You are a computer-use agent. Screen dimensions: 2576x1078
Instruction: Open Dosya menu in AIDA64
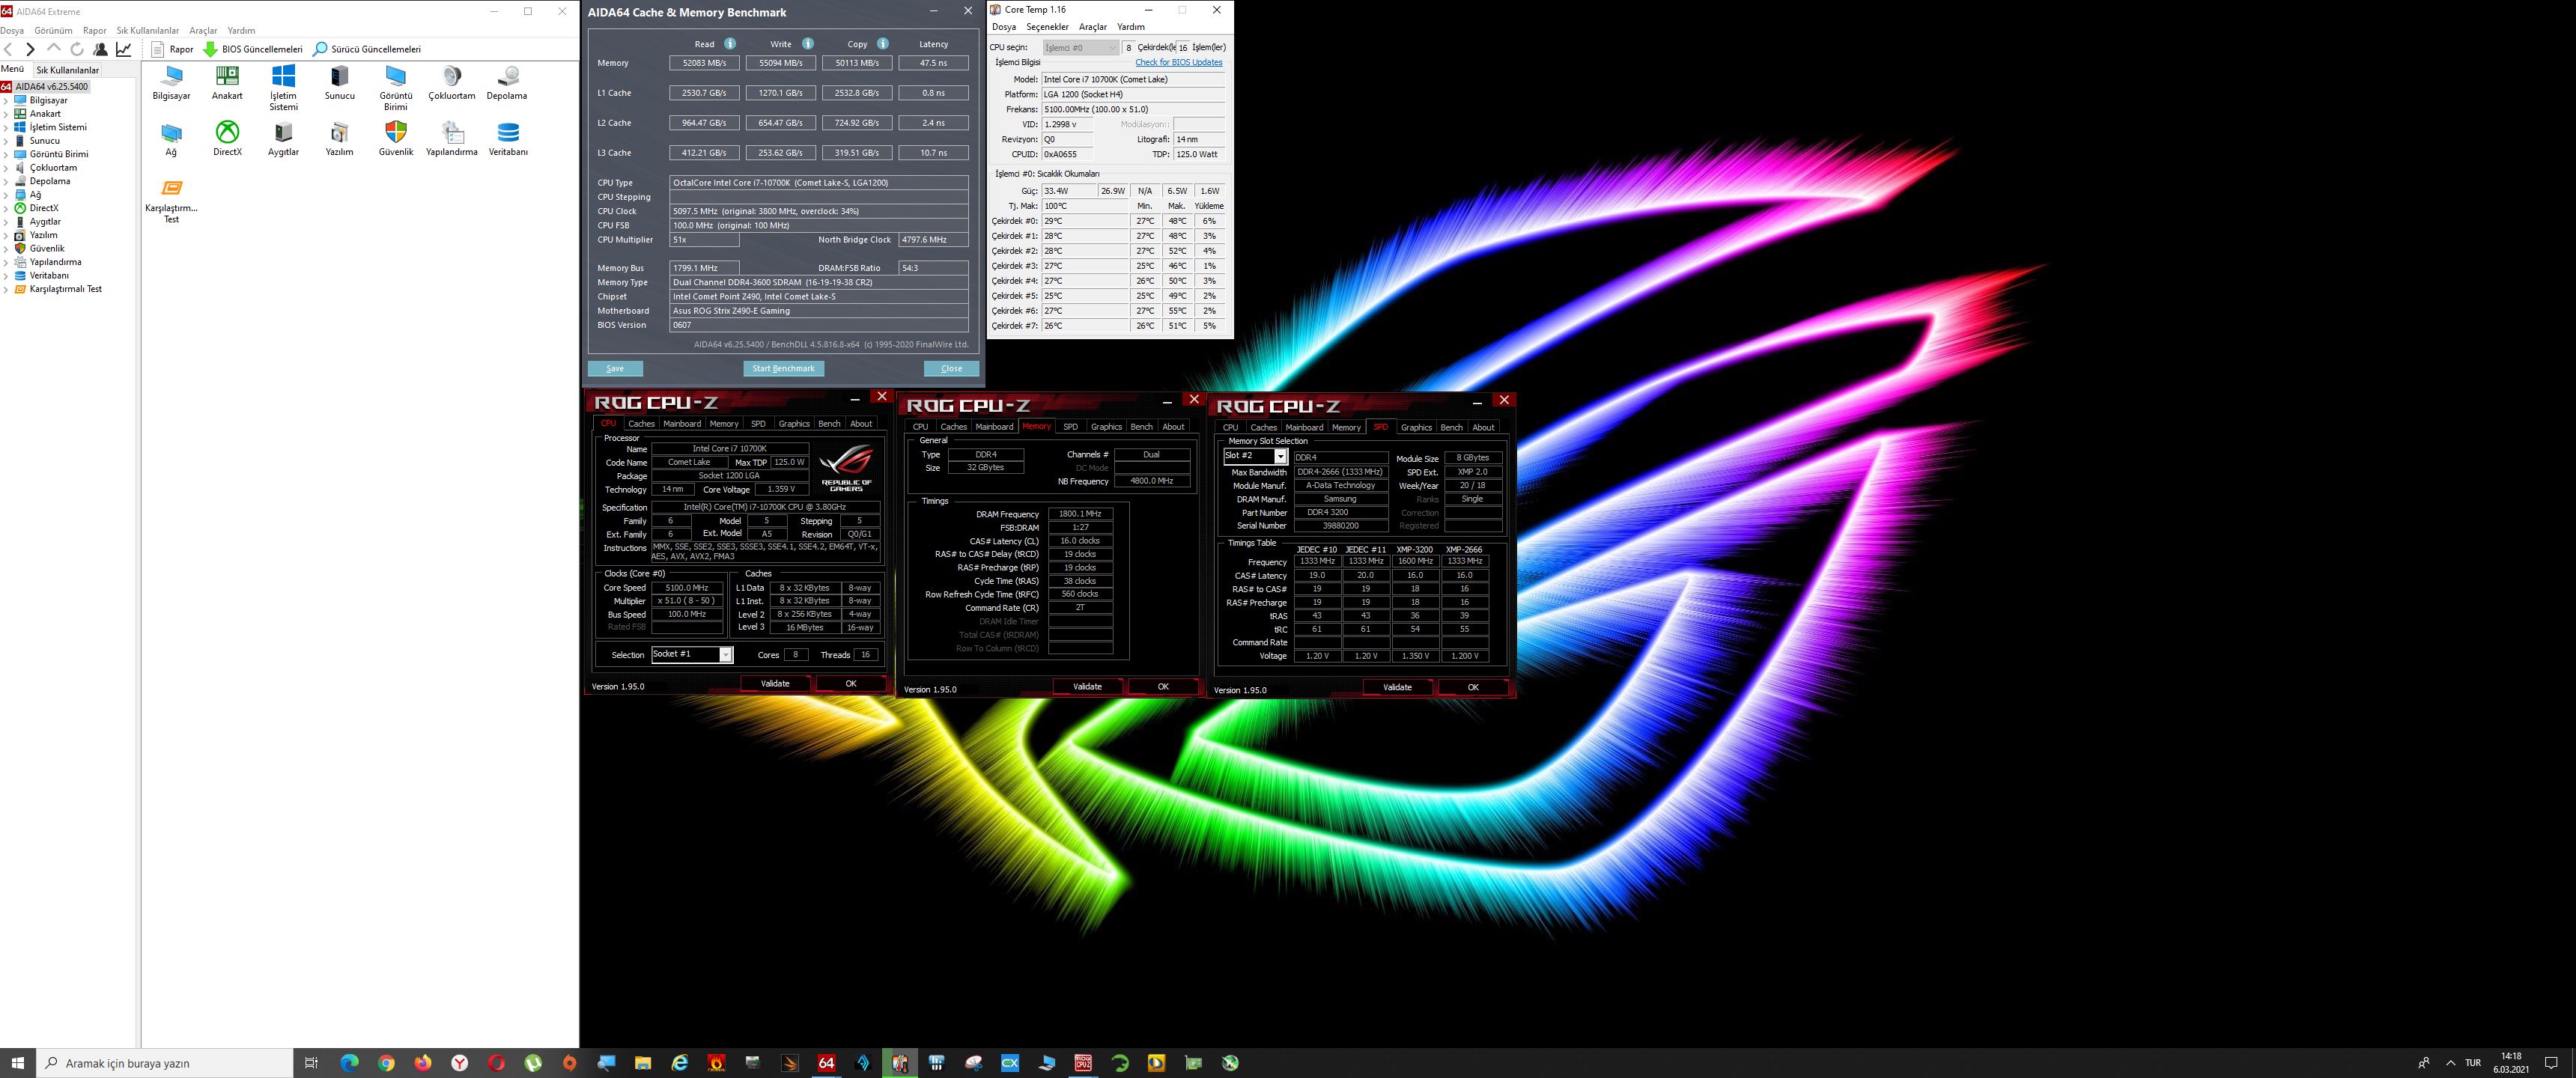coord(12,31)
